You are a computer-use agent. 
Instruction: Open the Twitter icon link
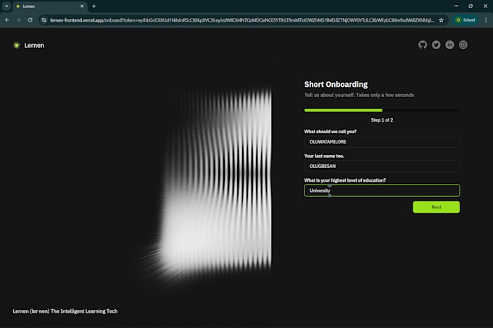[x=436, y=45]
